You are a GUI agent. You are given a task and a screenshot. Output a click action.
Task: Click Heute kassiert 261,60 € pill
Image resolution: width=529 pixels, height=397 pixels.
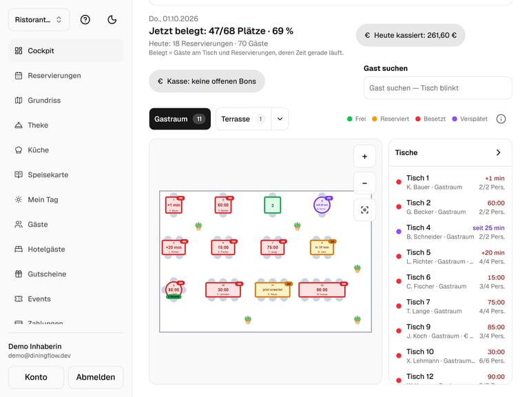point(411,35)
